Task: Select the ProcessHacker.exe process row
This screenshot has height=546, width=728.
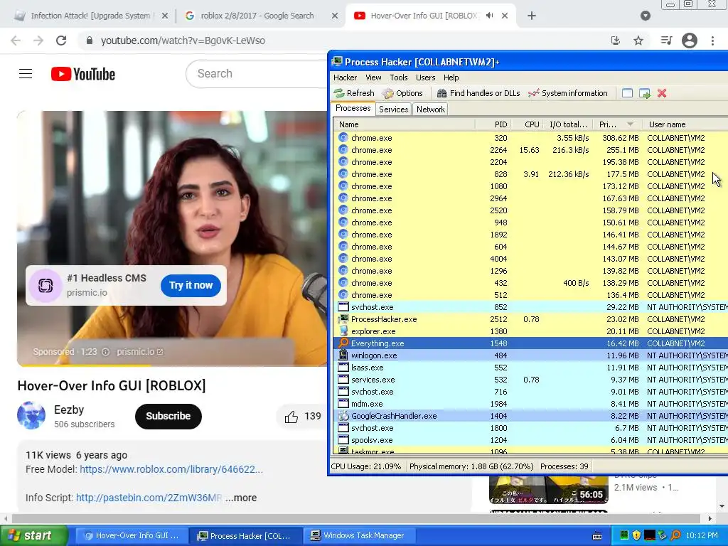Action: (x=530, y=319)
